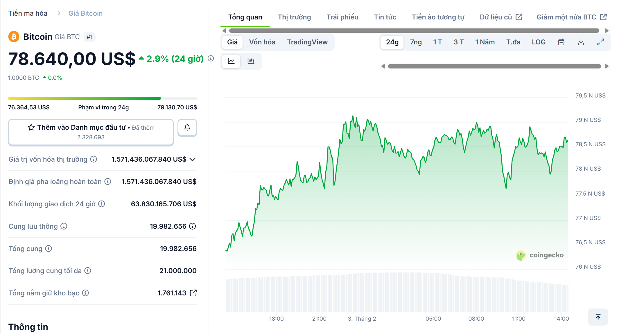Download chart data with the download icon
The image size is (617, 334).
pyautogui.click(x=581, y=42)
